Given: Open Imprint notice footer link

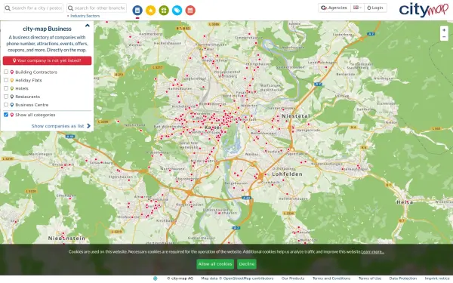Looking at the screenshot, I should point(437,278).
